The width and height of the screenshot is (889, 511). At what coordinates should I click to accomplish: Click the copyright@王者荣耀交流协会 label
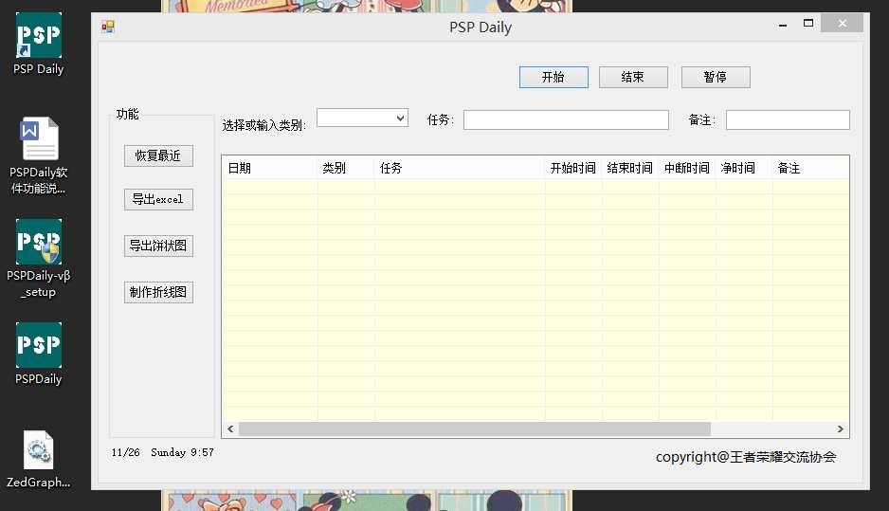pos(746,457)
